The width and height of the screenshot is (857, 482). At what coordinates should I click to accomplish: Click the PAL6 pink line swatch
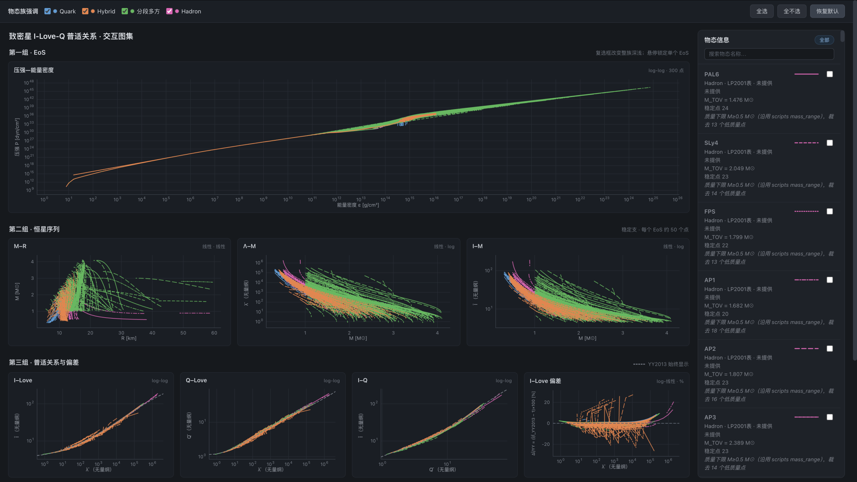(806, 74)
